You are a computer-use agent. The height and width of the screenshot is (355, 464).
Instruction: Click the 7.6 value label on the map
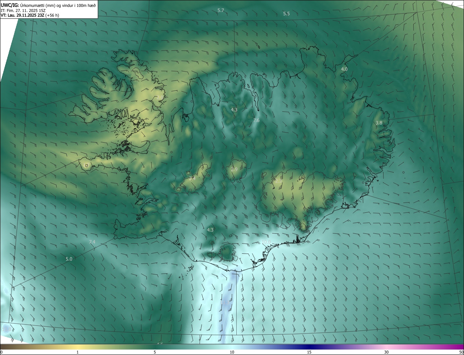click(x=256, y=121)
